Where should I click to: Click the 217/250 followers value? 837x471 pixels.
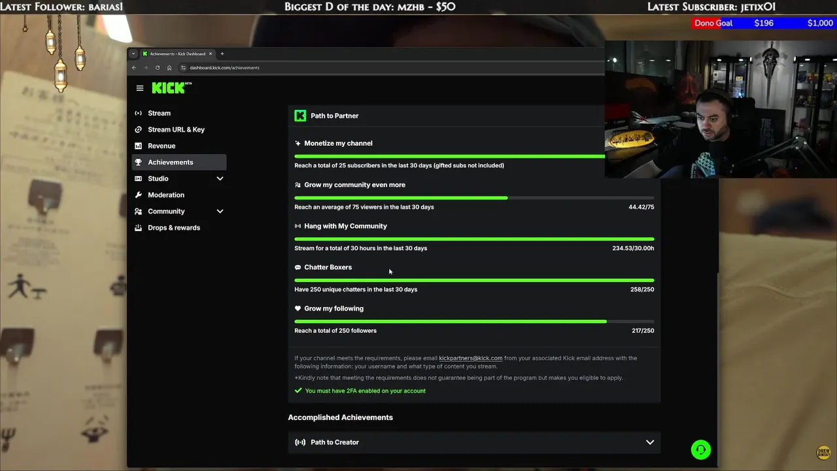(x=643, y=330)
